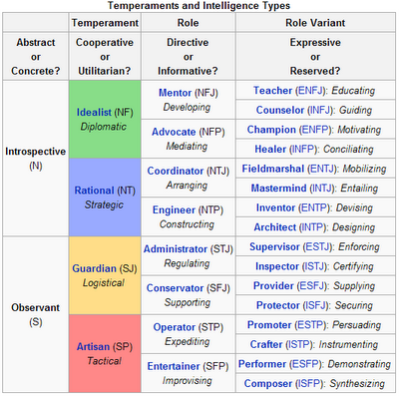This screenshot has width=399, height=396.
Task: Follow the Engineer role link
Action: point(174,210)
